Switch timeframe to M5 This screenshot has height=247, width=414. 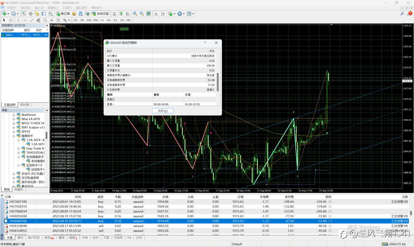(x=82, y=20)
